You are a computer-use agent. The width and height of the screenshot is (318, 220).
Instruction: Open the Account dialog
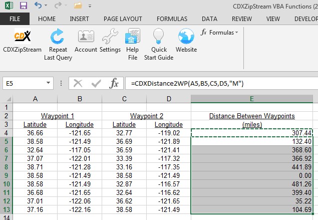[86, 41]
